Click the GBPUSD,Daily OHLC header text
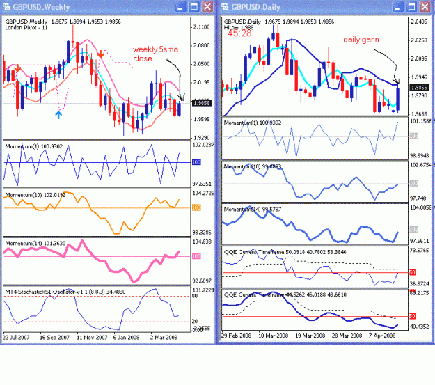The height and width of the screenshot is (385, 435). (279, 22)
